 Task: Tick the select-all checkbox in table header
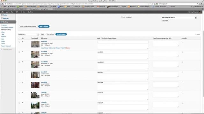19,38
